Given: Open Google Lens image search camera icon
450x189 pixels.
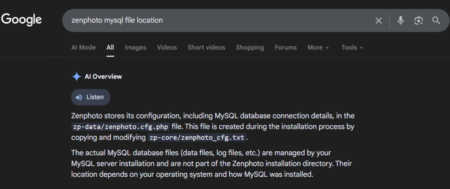Looking at the screenshot, I should (418, 21).
